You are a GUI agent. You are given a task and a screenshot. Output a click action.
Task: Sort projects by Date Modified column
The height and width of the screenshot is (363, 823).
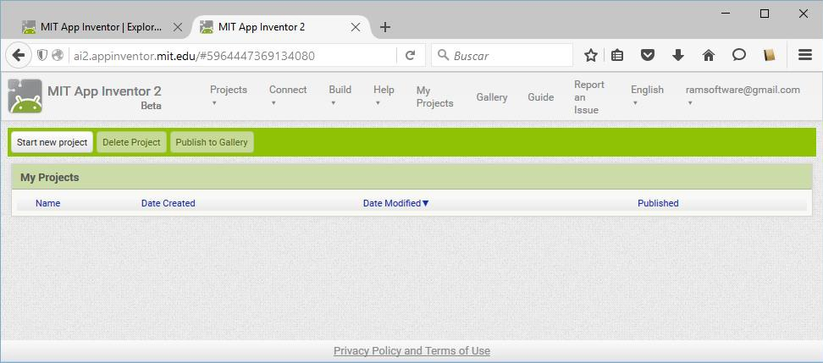395,203
